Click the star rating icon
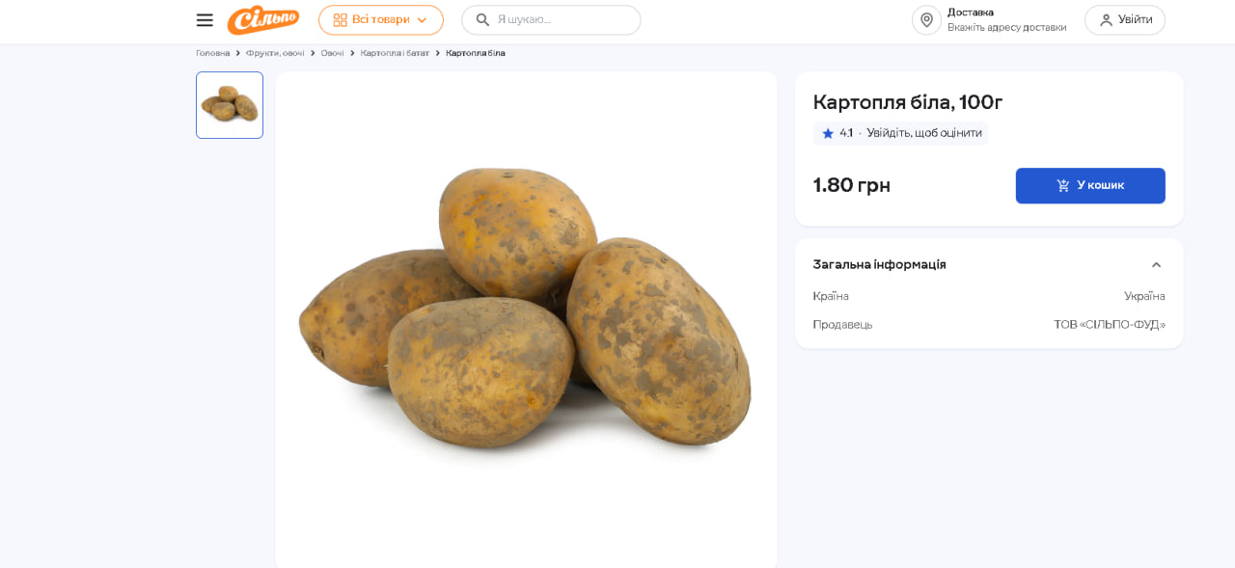The width and height of the screenshot is (1235, 568). point(828,134)
